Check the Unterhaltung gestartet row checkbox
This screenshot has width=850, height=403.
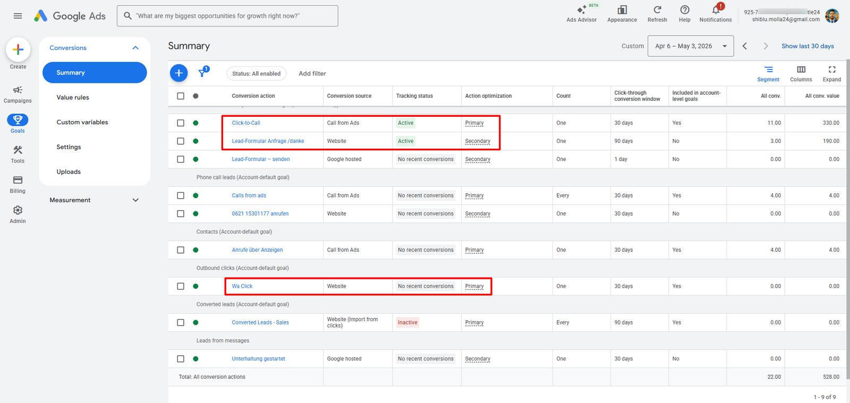181,359
